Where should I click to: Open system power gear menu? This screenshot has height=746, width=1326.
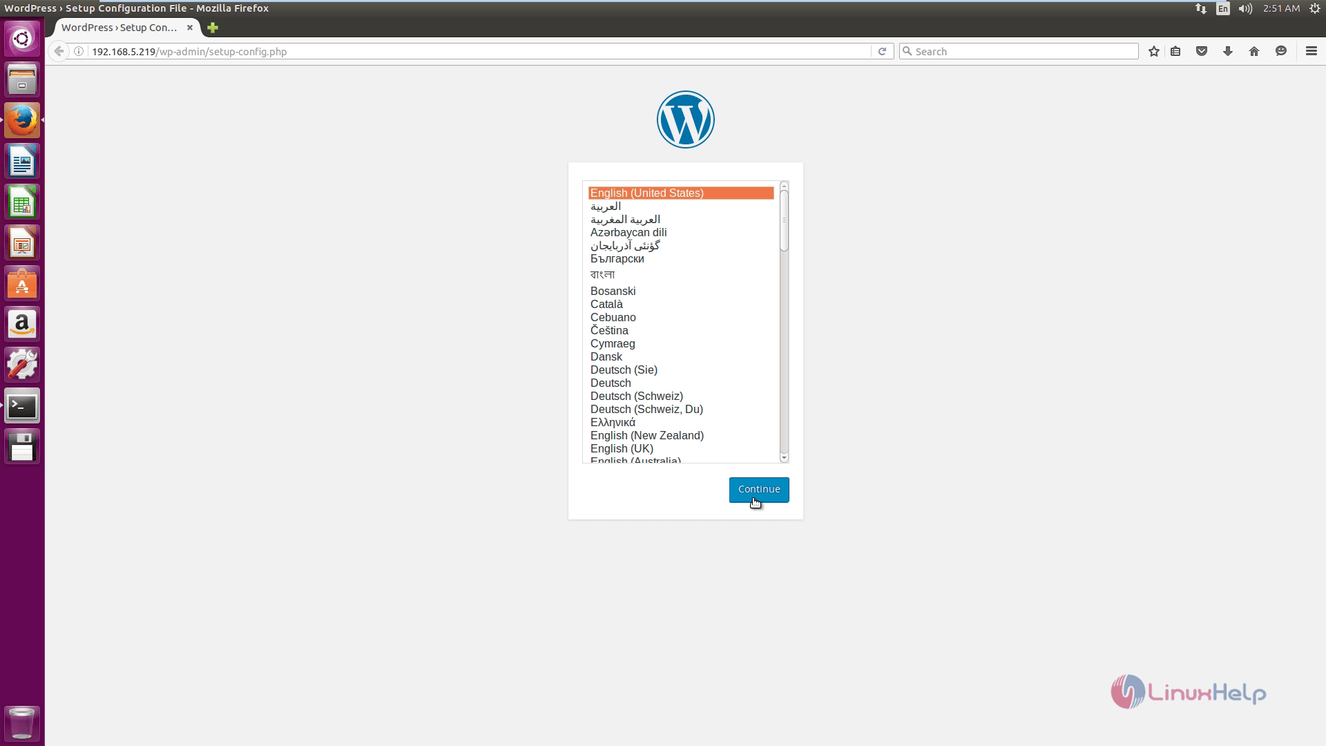click(x=1314, y=8)
